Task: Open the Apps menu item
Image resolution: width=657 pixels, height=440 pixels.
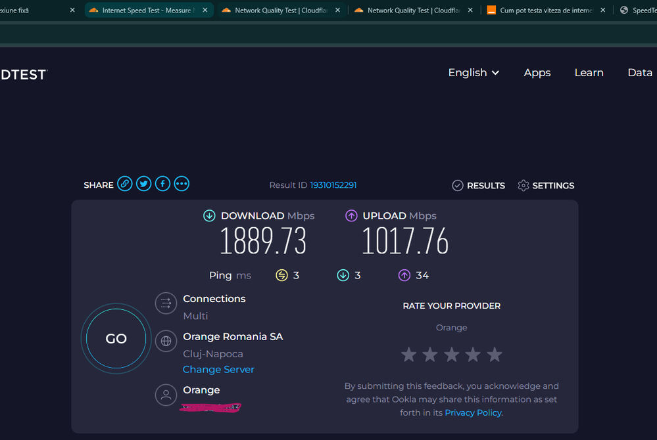Action: pos(537,73)
